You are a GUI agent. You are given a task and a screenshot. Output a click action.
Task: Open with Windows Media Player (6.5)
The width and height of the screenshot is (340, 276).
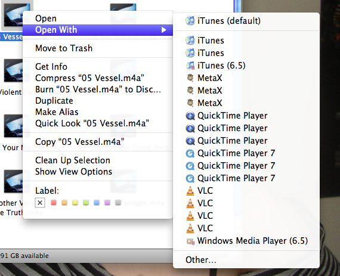point(246,241)
